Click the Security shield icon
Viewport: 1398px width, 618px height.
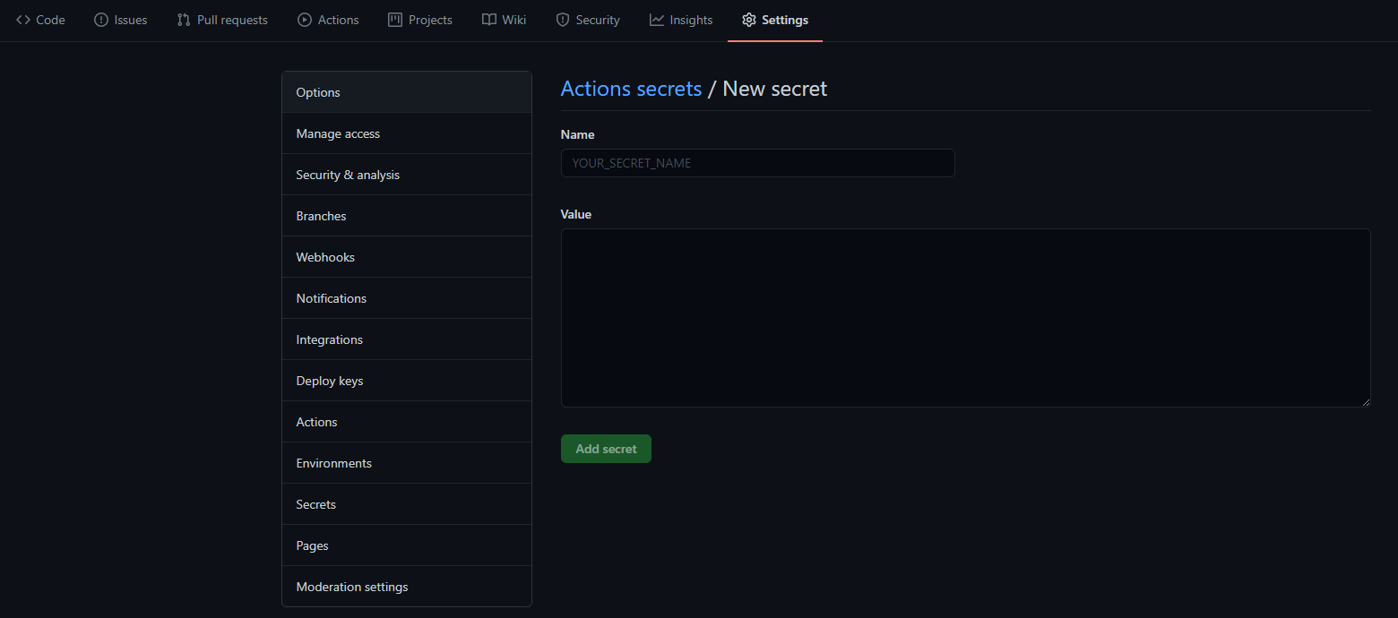click(563, 20)
